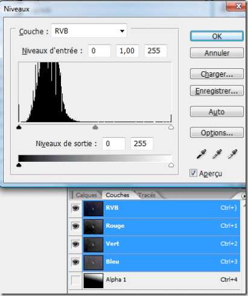
Task: Select the gray point eyedropper
Action: point(217,154)
